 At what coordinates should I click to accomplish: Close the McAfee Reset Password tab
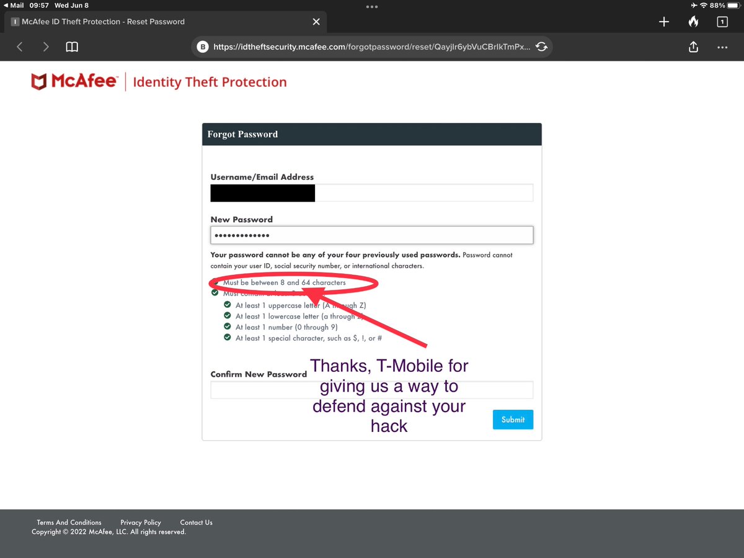coord(316,22)
